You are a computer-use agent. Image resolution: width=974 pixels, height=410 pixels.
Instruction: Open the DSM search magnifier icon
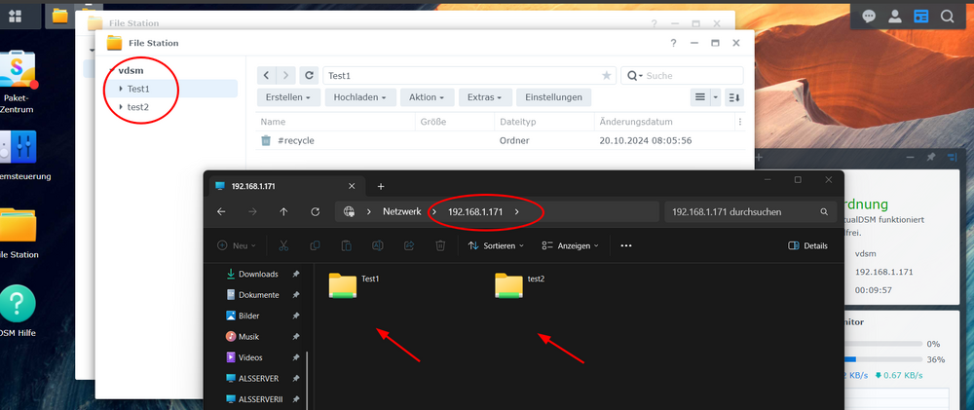click(947, 17)
